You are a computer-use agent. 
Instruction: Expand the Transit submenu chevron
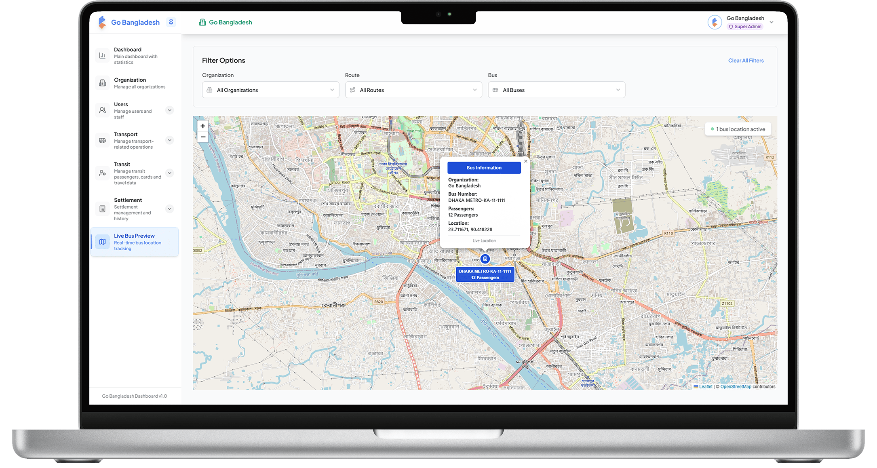coord(170,173)
